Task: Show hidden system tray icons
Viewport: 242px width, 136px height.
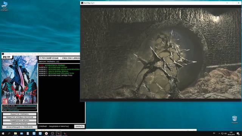Action: [x=219, y=133]
